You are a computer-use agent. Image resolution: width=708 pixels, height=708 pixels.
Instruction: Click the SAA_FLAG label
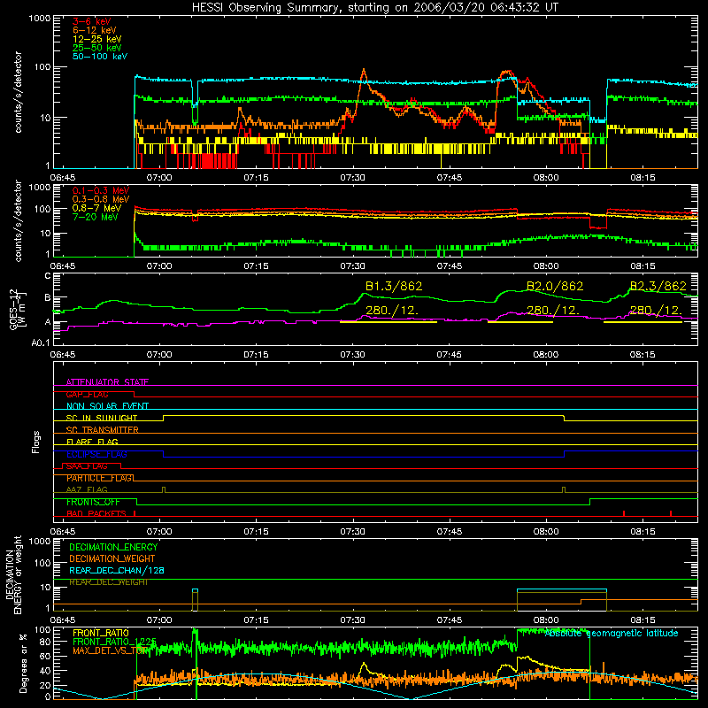click(87, 466)
